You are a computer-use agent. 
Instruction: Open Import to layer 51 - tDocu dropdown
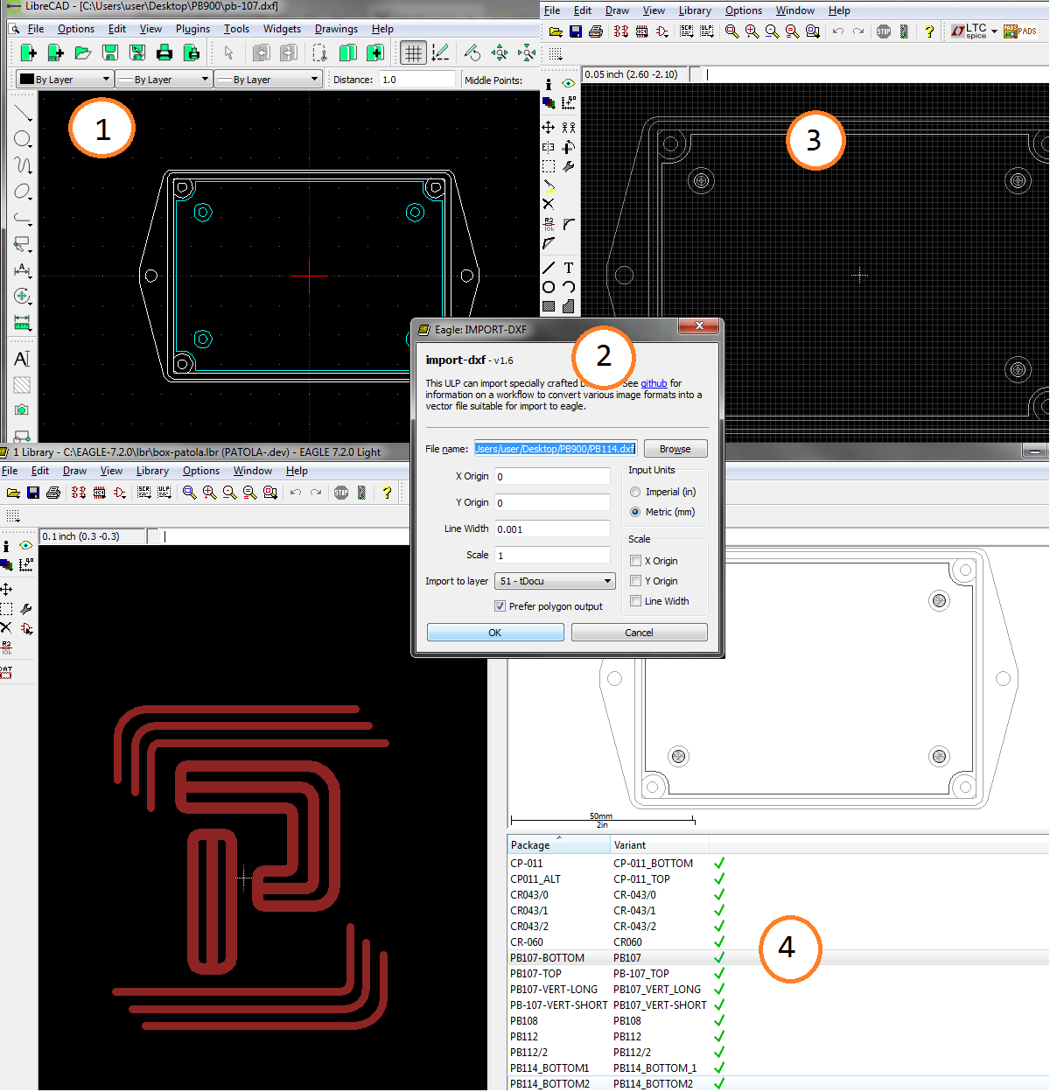click(556, 581)
